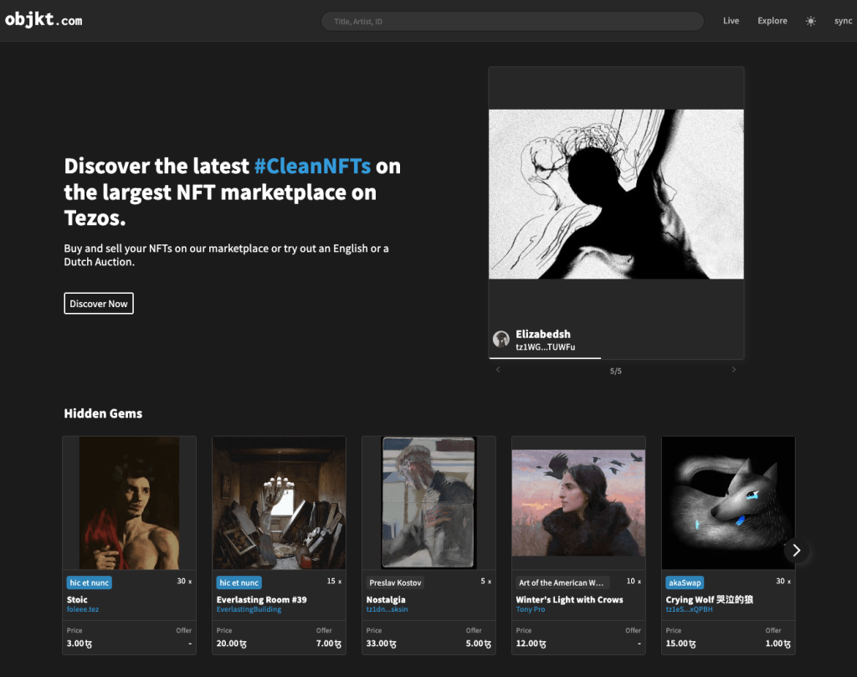
Task: Click the search field Title, Artist, ID
Action: tap(512, 21)
